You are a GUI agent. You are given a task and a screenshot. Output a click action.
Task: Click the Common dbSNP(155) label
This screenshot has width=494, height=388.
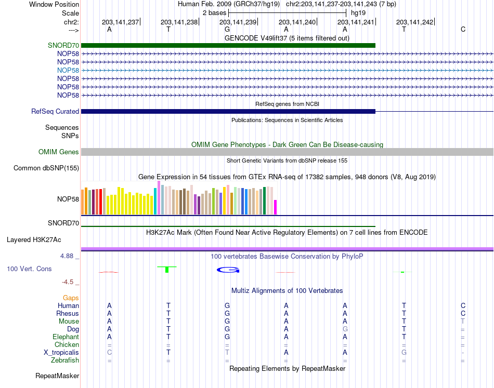click(46, 168)
